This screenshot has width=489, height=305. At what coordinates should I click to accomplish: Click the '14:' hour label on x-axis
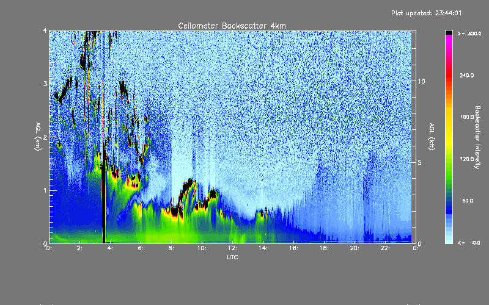[263, 248]
